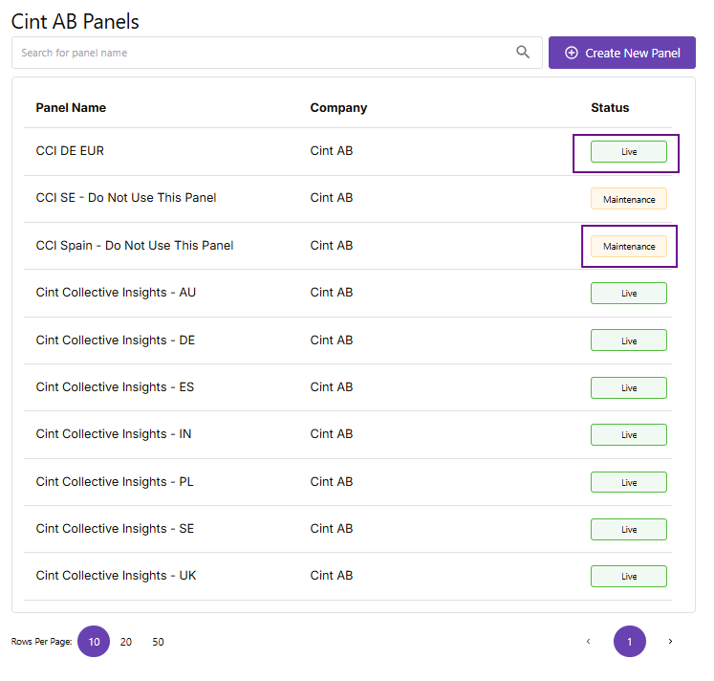Click Live status of Collective Insights - ES
This screenshot has height=681, width=714.
click(x=629, y=387)
